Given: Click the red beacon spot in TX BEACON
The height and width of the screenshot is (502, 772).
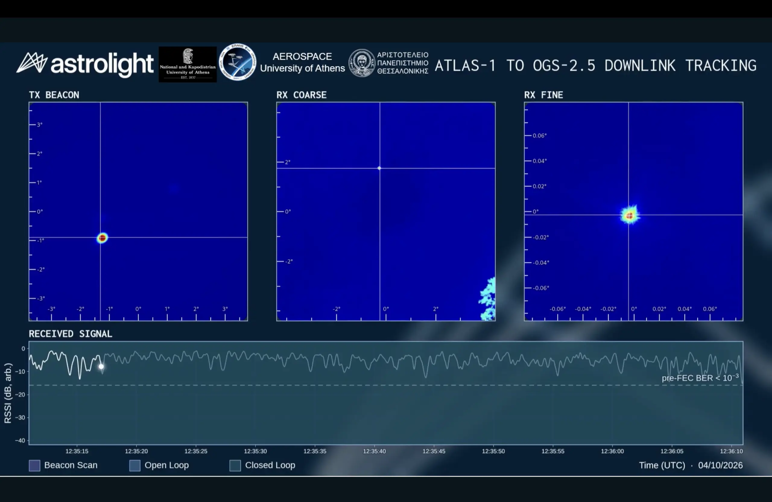Looking at the screenshot, I should 102,238.
